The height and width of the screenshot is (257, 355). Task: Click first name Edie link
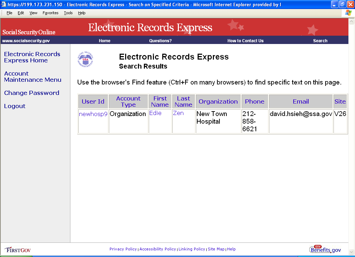(155, 113)
